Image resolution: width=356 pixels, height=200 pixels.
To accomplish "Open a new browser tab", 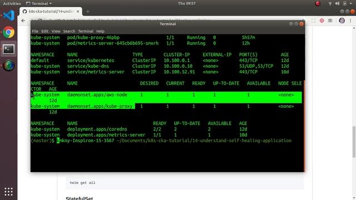I will (x=88, y=11).
